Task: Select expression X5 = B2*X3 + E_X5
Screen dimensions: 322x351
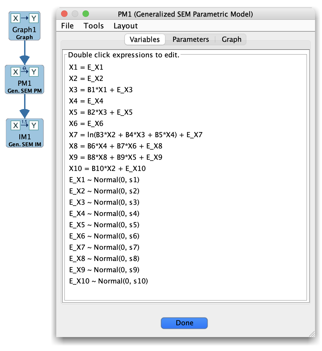Action: 101,112
